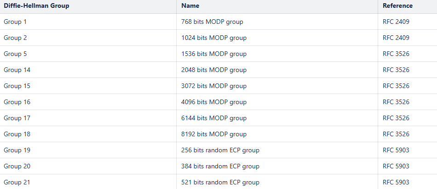Select the Group 20 cell

coord(17,166)
